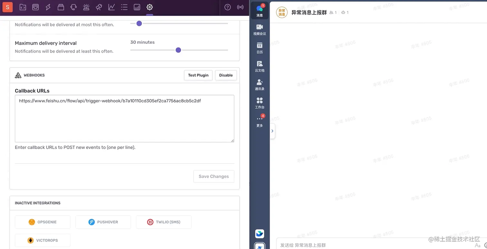Click the Callback URLs textarea resize grip
The height and width of the screenshot is (249, 487).
pyautogui.click(x=232, y=140)
